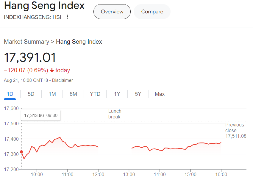The width and height of the screenshot is (253, 180).
Task: Click the Lunch break chart label
Action: click(x=115, y=114)
